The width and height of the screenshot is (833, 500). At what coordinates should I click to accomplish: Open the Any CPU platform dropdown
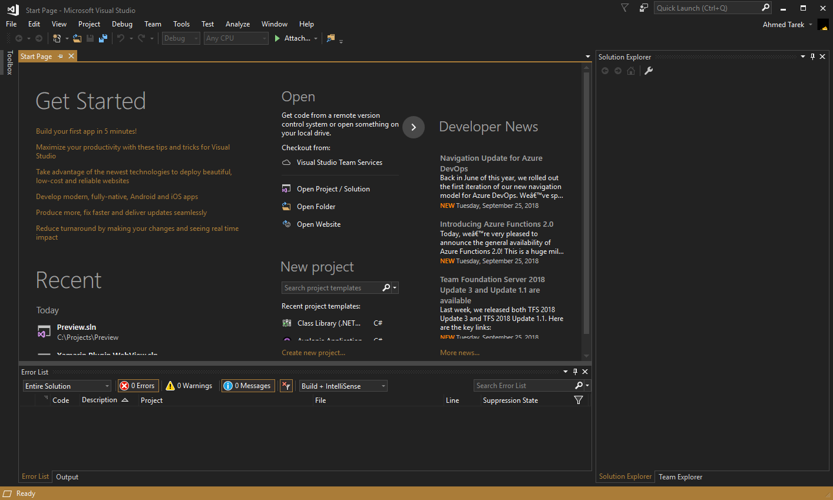point(237,38)
